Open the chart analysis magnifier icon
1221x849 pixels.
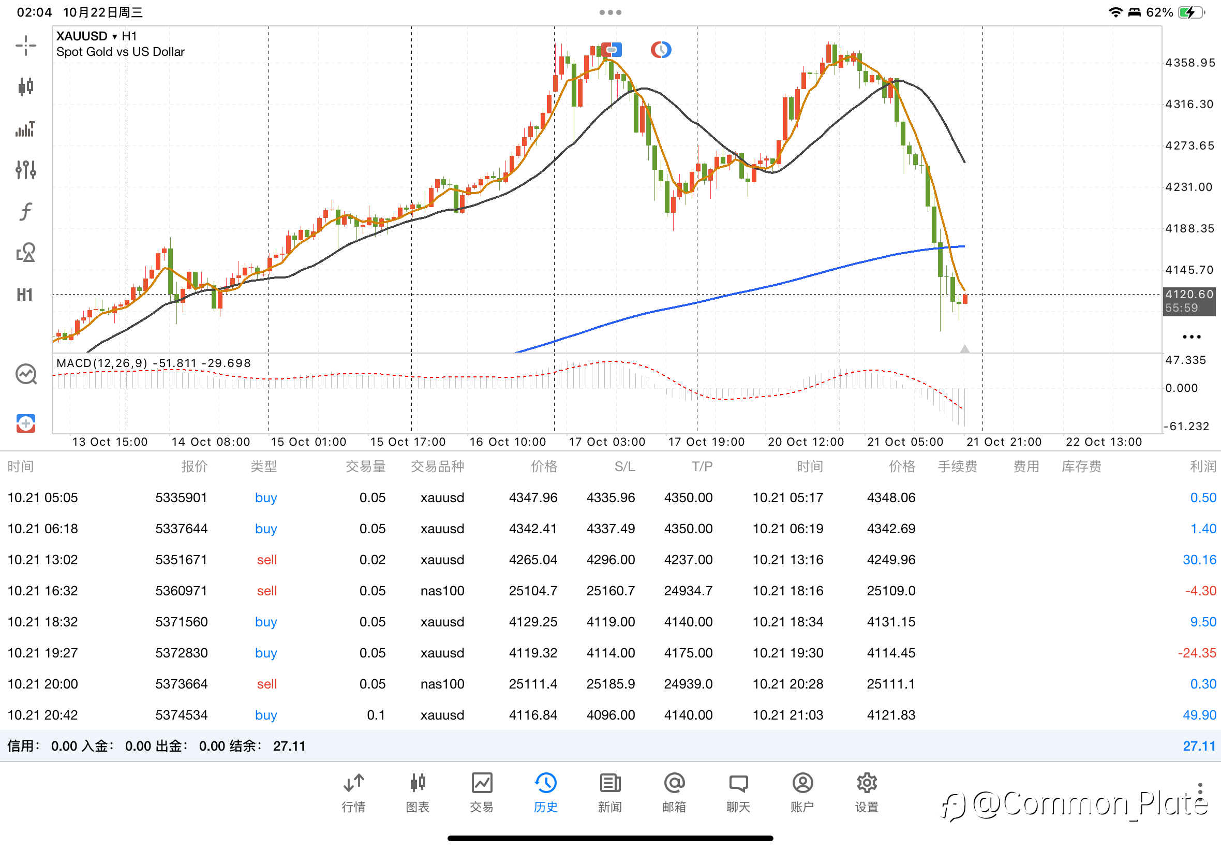coord(25,374)
